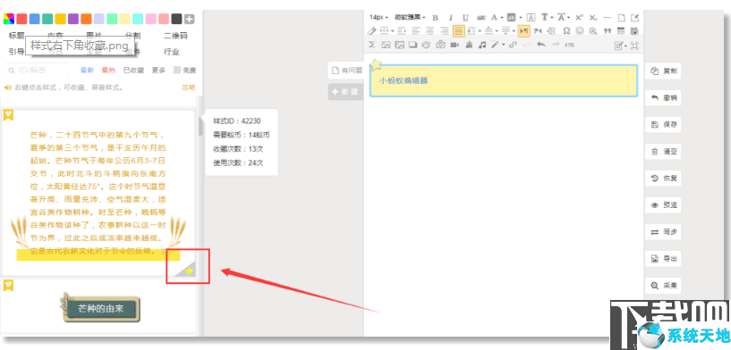Click the 更多 filter link
Image resolution: width=731 pixels, height=350 pixels.
pos(158,71)
